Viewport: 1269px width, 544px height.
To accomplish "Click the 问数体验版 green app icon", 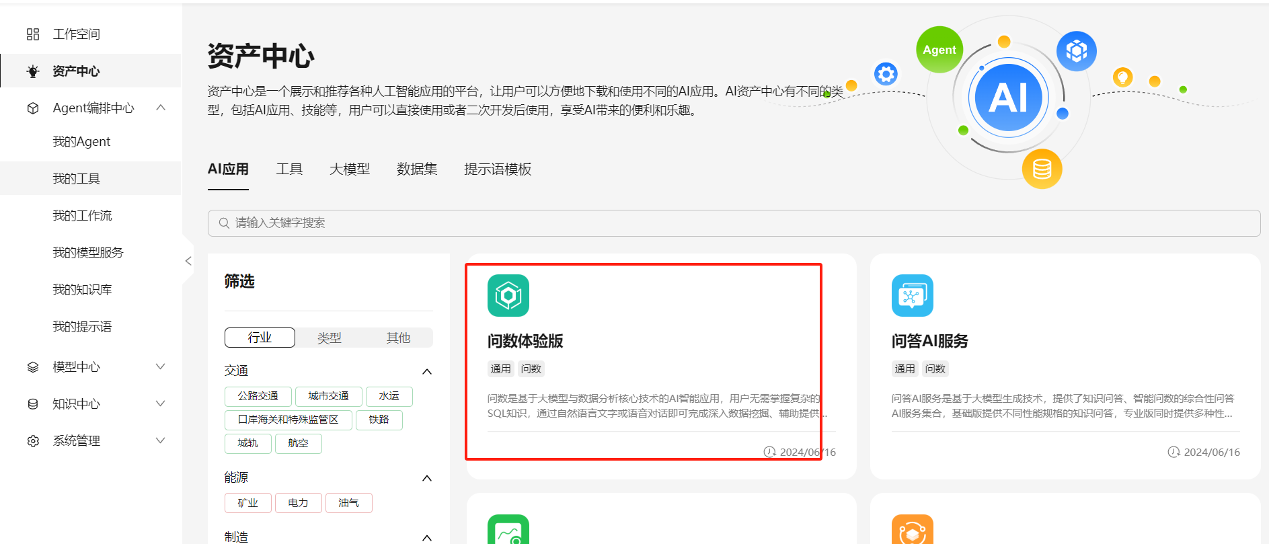I will tap(508, 295).
